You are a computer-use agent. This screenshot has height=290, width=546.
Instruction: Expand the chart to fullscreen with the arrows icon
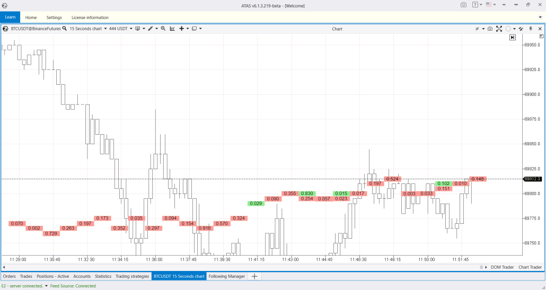(x=499, y=29)
